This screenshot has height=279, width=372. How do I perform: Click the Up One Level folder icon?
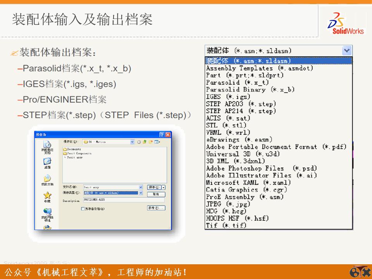tap(144, 142)
